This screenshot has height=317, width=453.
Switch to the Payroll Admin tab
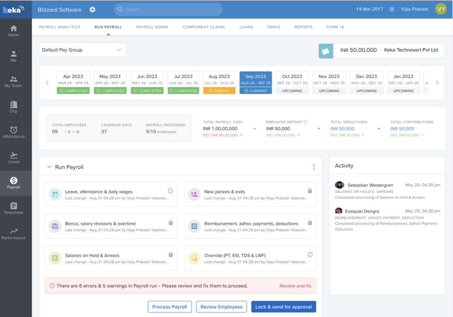coord(152,27)
